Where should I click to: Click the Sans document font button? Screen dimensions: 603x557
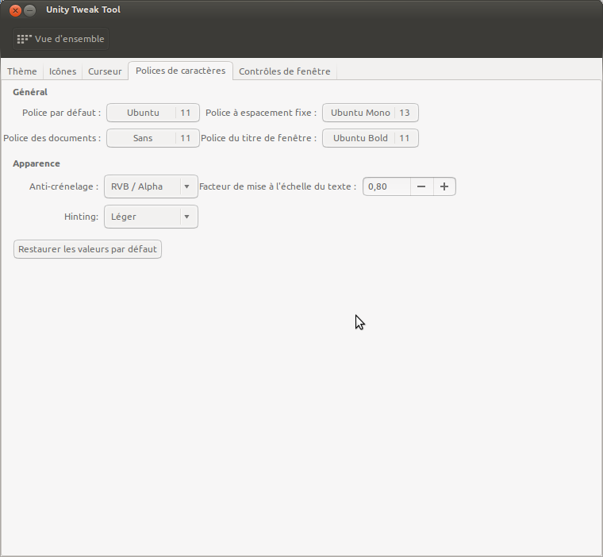point(143,138)
